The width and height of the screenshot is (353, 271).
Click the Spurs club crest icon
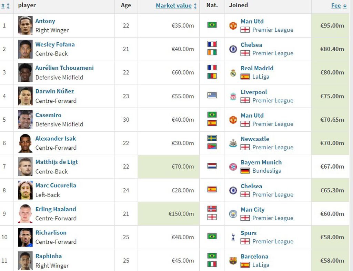click(x=233, y=237)
